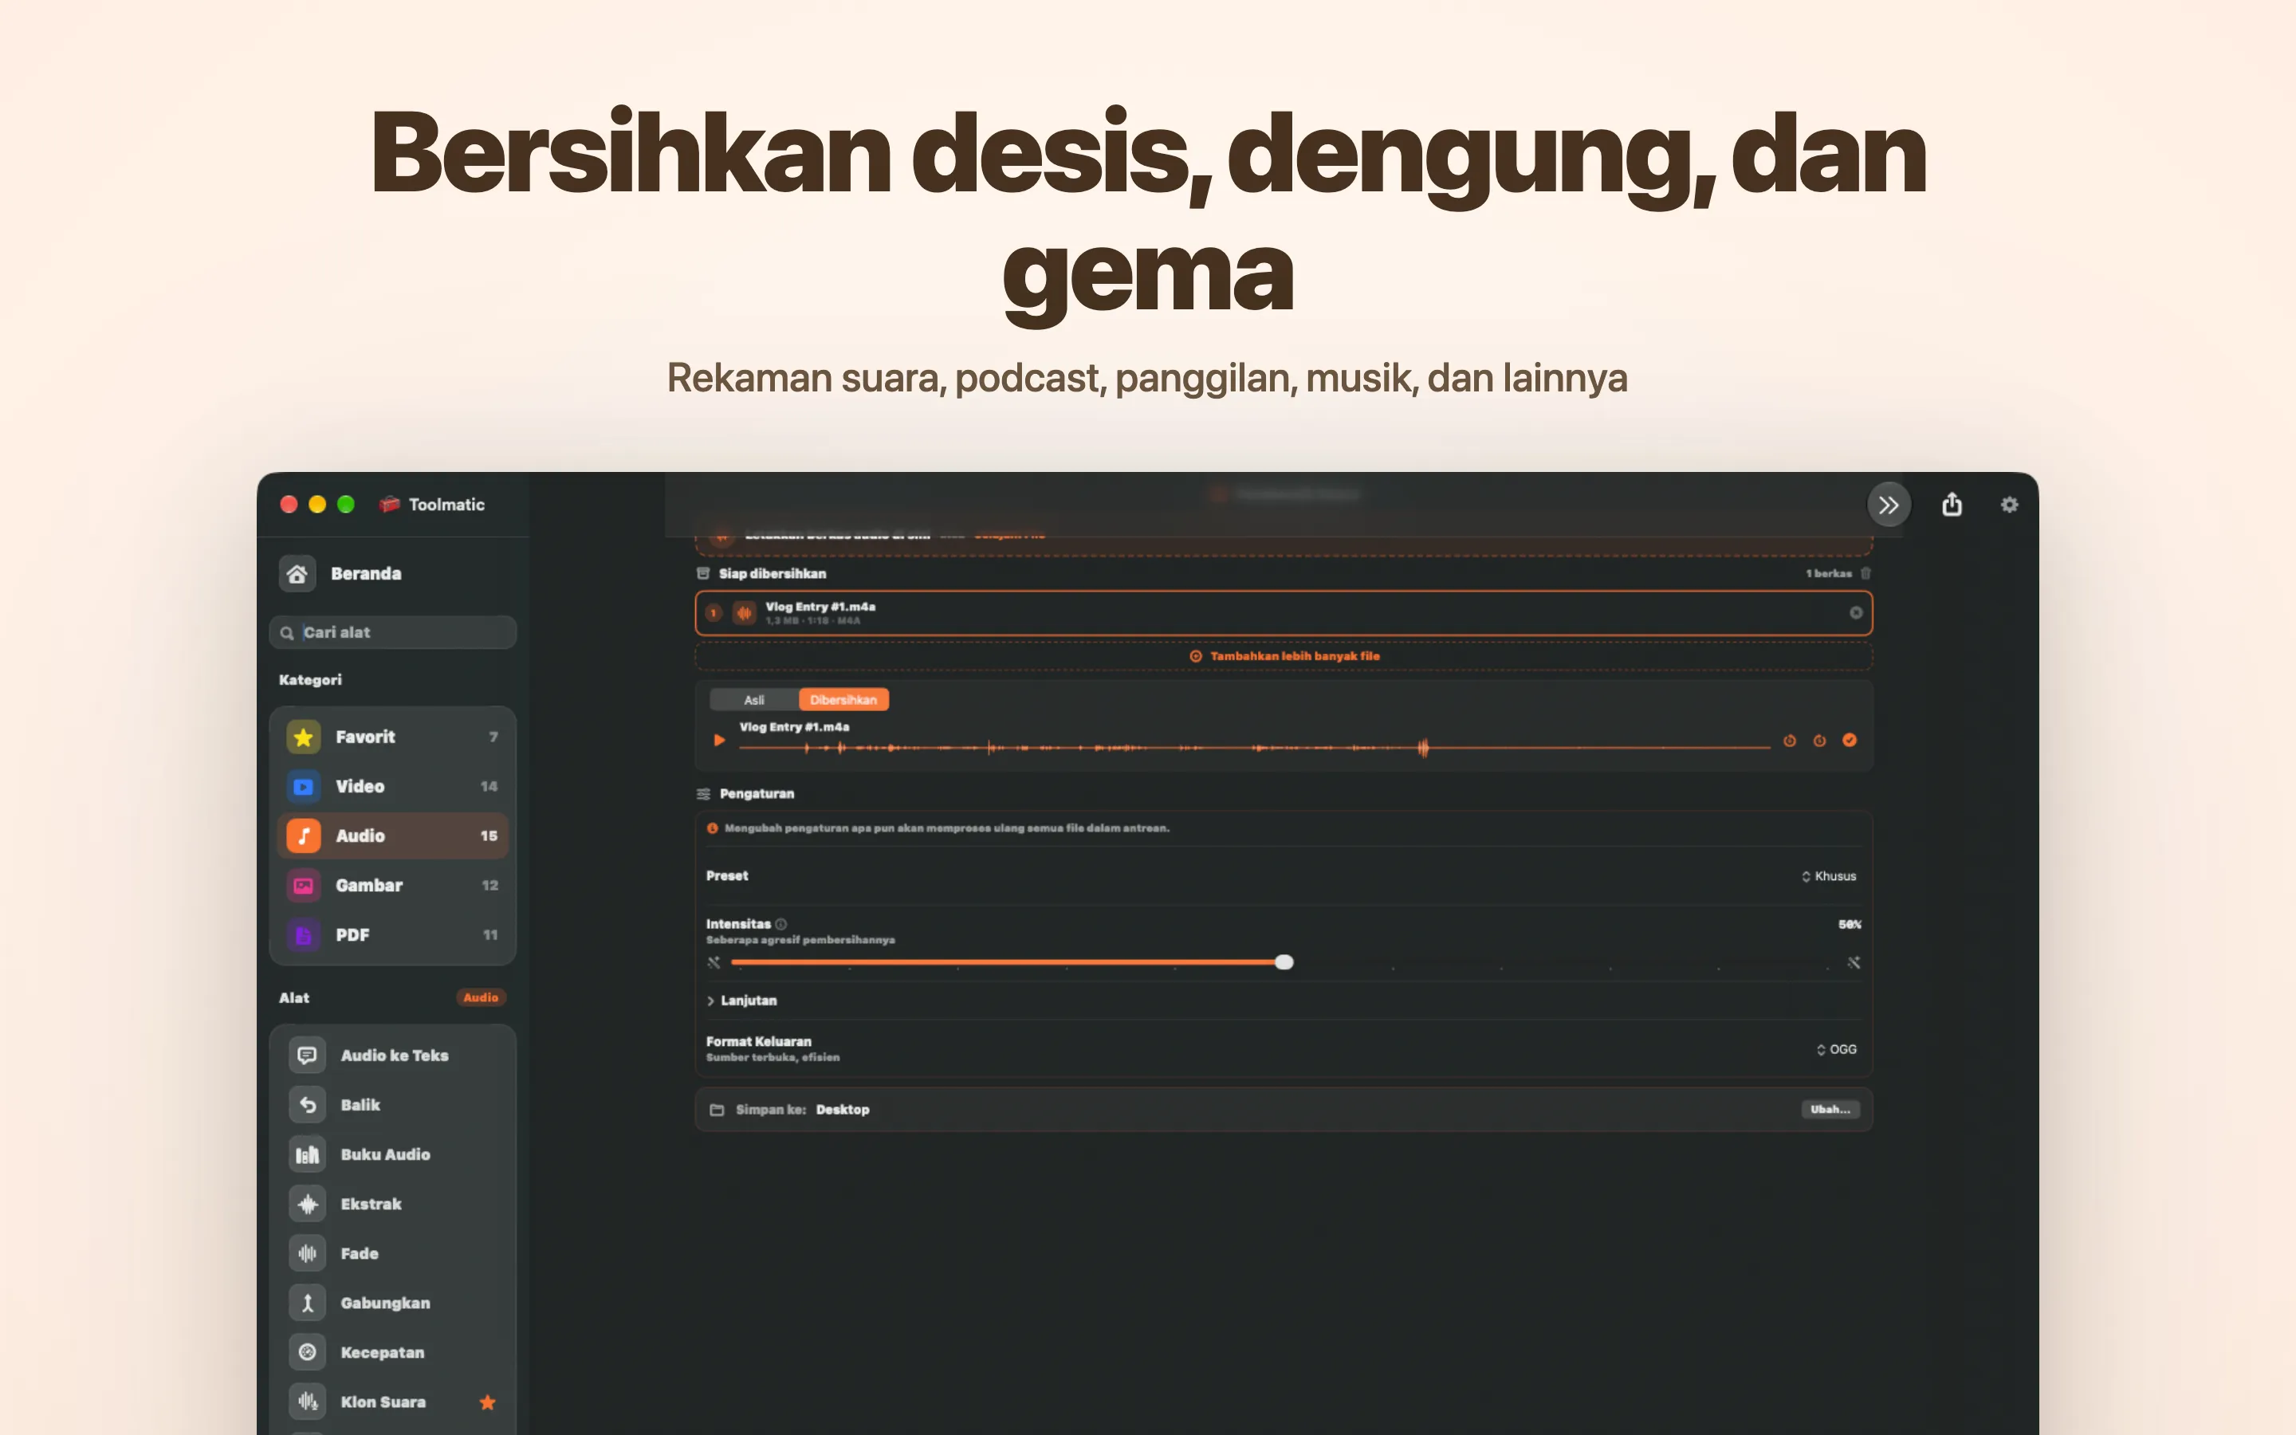Select the Gambar category
Image resolution: width=2296 pixels, height=1435 pixels.
tap(393, 885)
